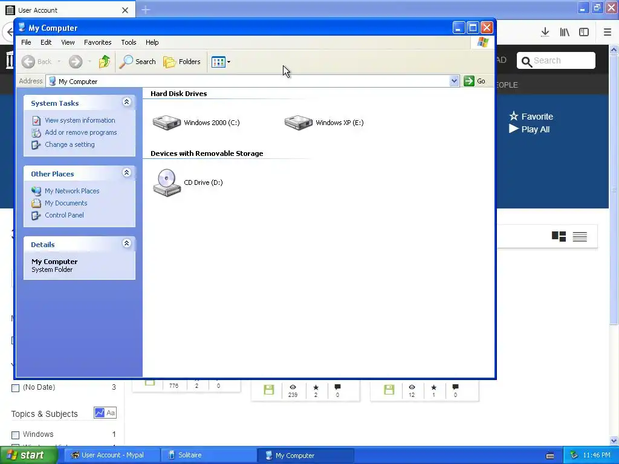This screenshot has height=464, width=619.
Task: Click the web page Search field
Action: pos(556,60)
